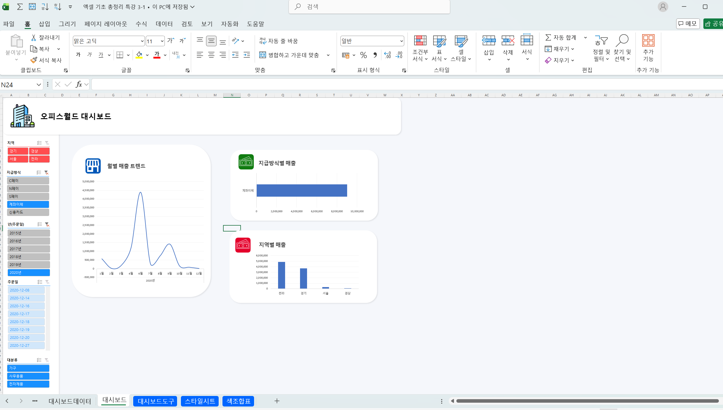
Task: Switch to the 대시보드데이터 sheet tab
Action: click(70, 401)
